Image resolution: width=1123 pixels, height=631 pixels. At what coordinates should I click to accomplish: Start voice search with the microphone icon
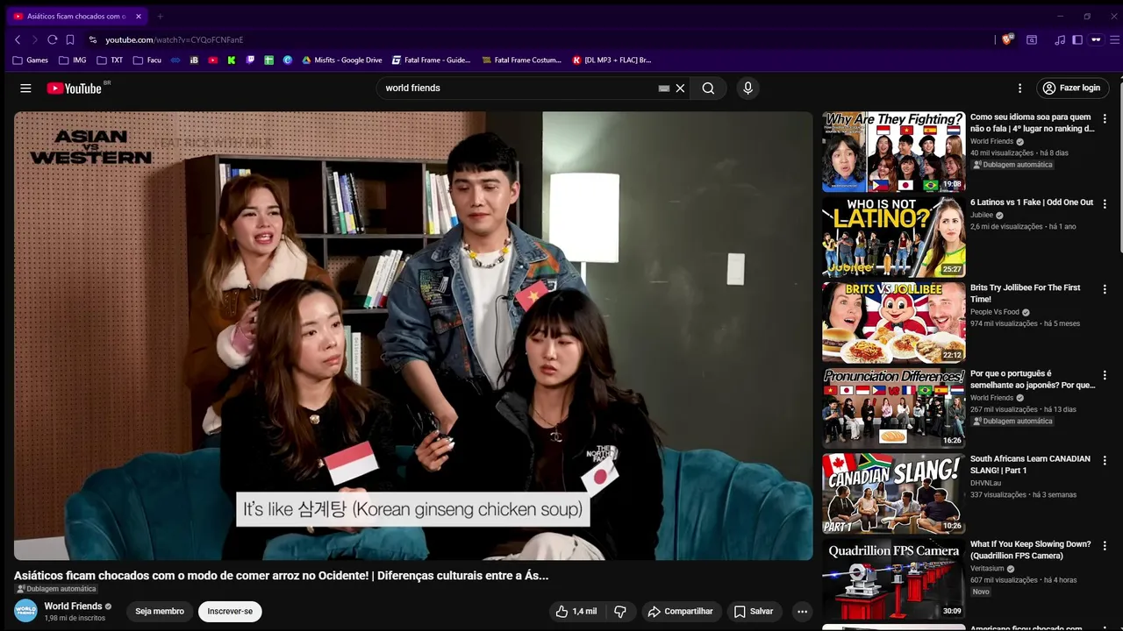tap(747, 88)
